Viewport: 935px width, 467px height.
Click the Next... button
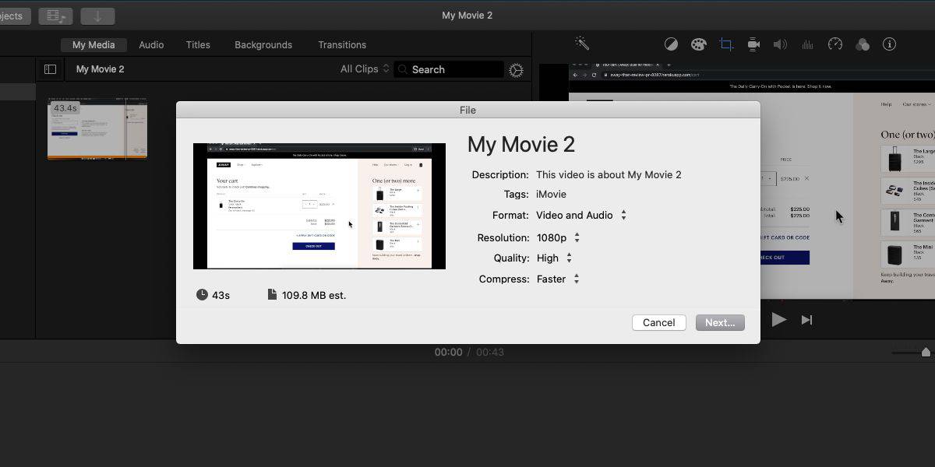(x=720, y=323)
